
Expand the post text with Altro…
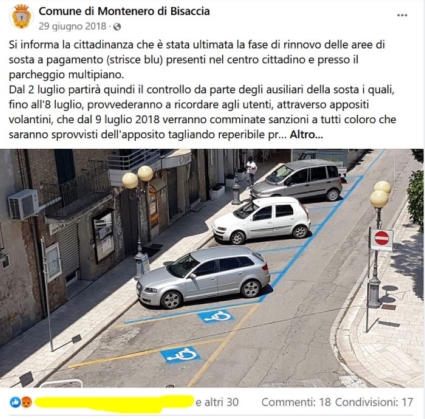point(306,135)
